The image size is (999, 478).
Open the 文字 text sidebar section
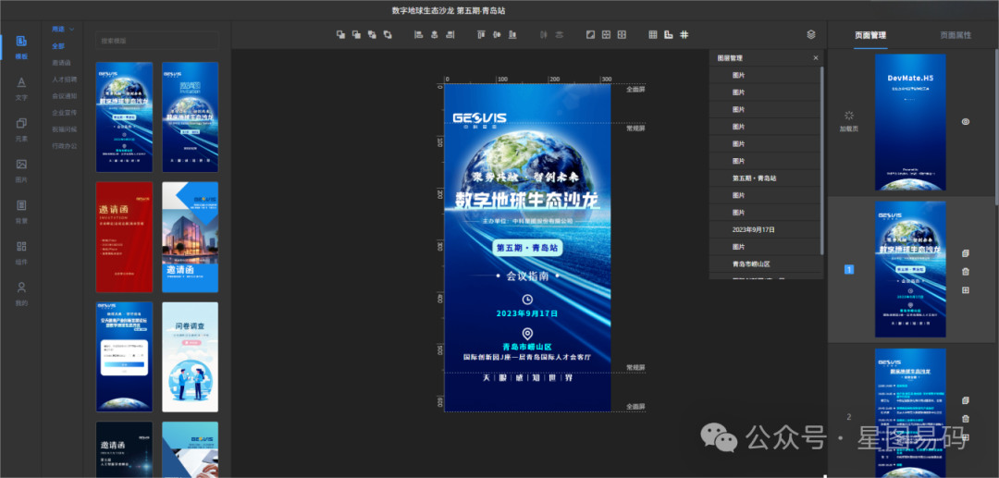point(21,89)
